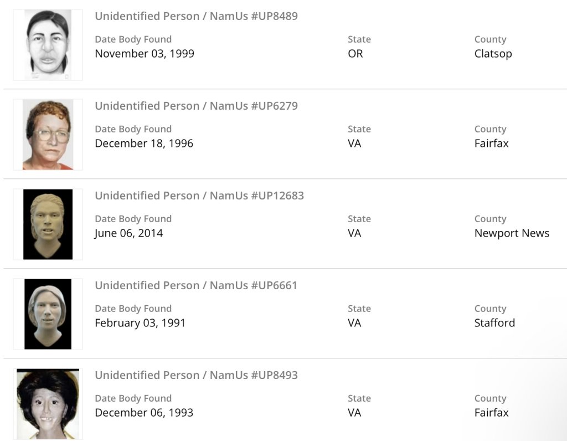Select Stafford county text
Screen dimensions: 567x441
point(494,323)
